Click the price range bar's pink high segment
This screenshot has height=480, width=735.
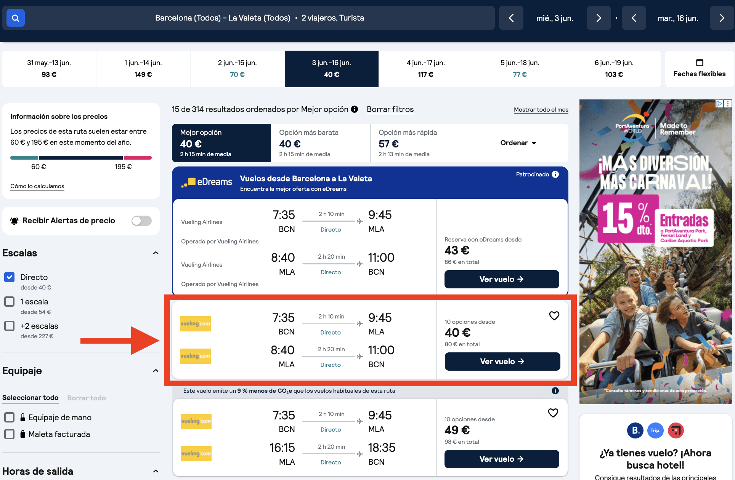pos(138,158)
